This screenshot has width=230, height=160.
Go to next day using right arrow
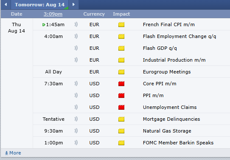pyautogui.click(x=73, y=5)
